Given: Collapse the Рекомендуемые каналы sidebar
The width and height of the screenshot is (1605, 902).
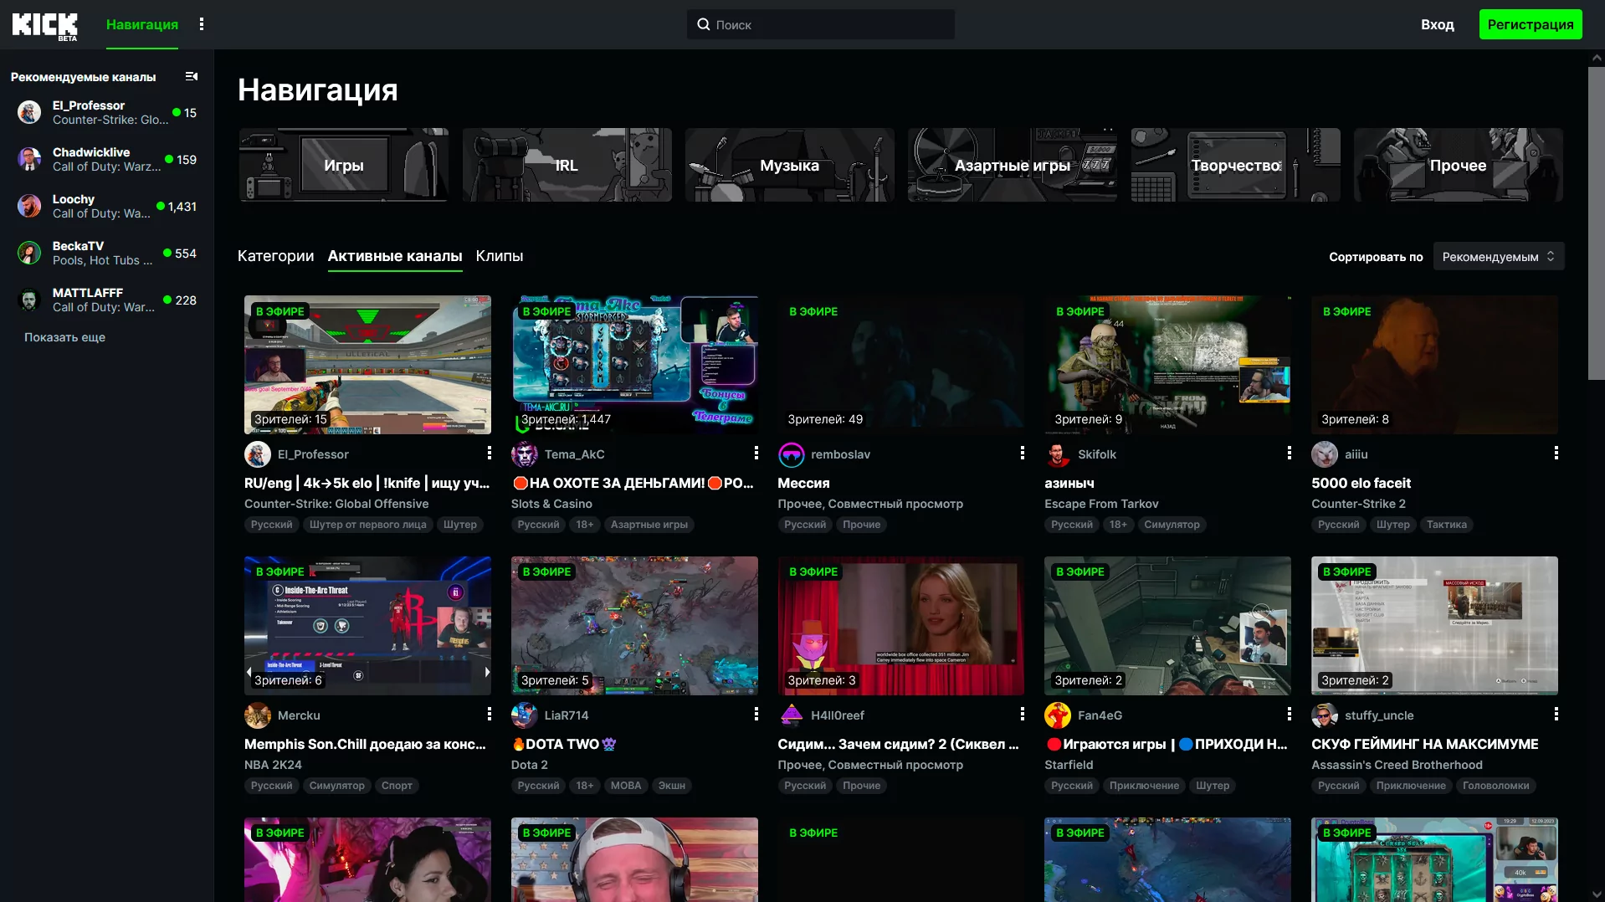Looking at the screenshot, I should tap(192, 76).
